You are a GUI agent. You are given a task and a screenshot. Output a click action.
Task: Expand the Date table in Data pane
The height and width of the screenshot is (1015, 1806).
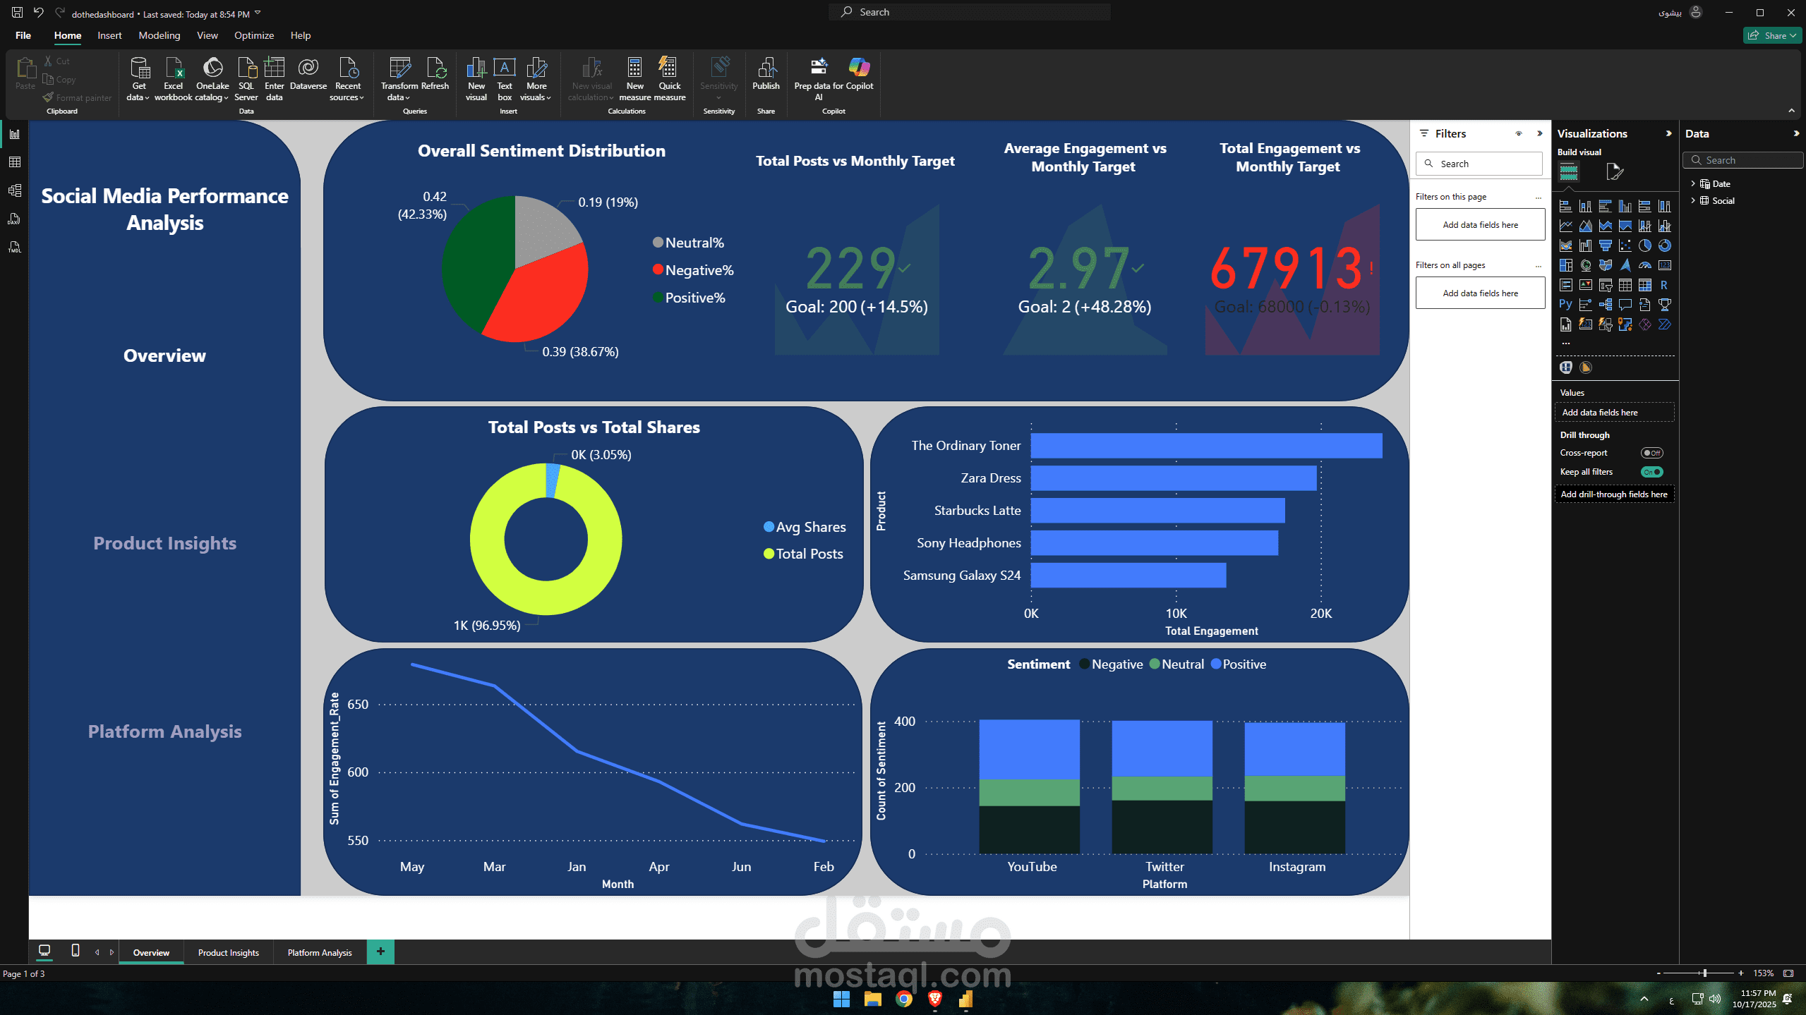click(x=1693, y=183)
